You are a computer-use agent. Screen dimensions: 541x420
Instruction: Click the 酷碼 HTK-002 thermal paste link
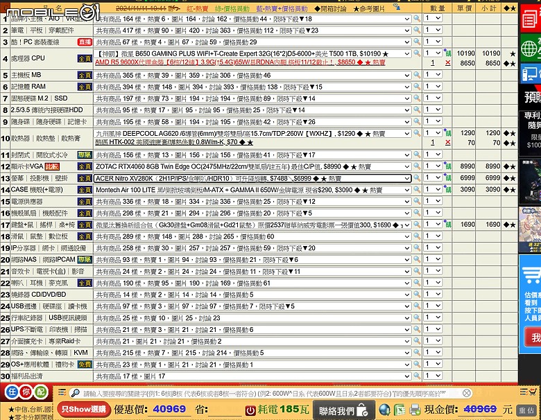[174, 142]
